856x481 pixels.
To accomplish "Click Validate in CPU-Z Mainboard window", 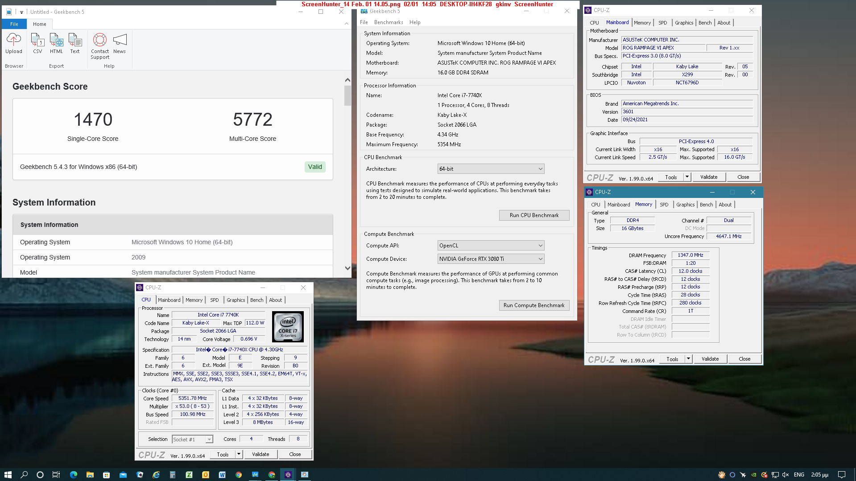I will [x=709, y=177].
